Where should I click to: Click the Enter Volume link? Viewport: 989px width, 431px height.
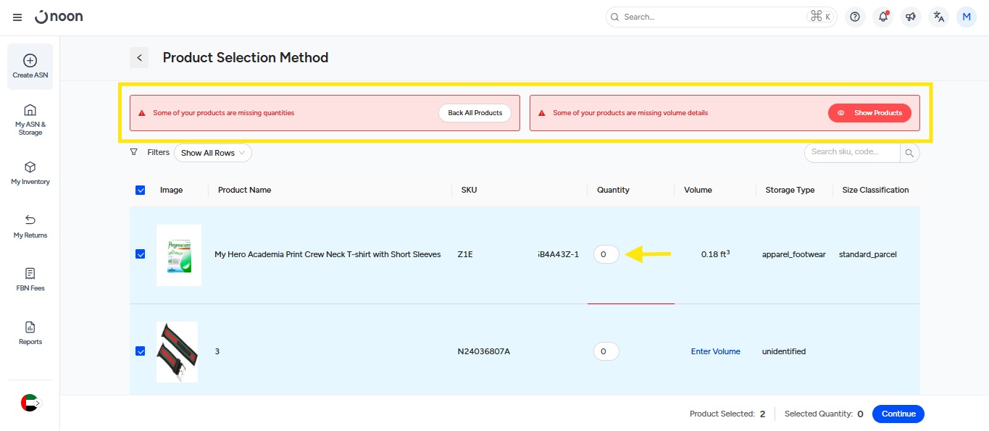715,351
